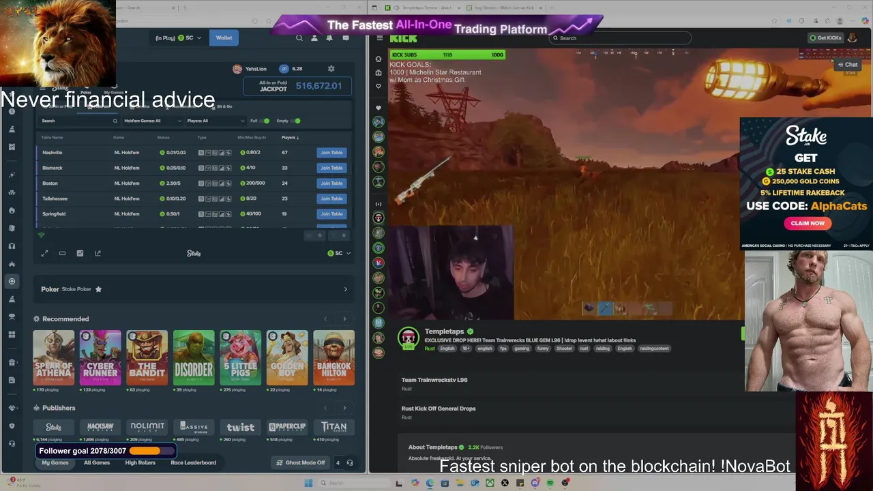This screenshot has height=491, width=873.
Task: Open the Chat button on Kick stream
Action: [x=848, y=65]
